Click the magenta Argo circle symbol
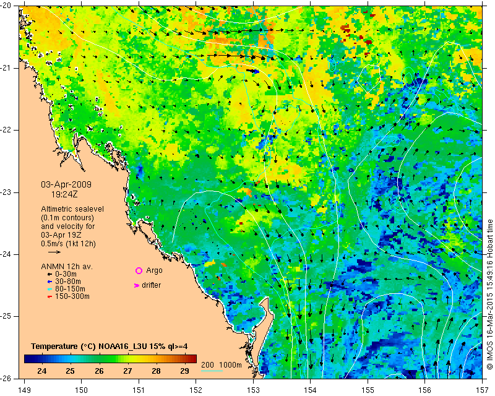Viewport: 495px width, 396px height. [x=139, y=270]
